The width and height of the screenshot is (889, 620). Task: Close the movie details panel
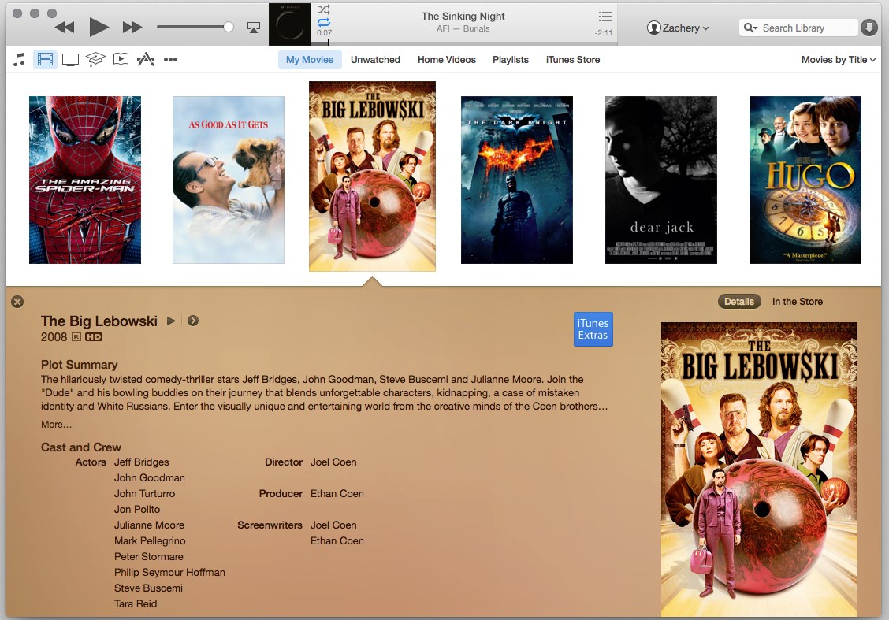point(17,302)
